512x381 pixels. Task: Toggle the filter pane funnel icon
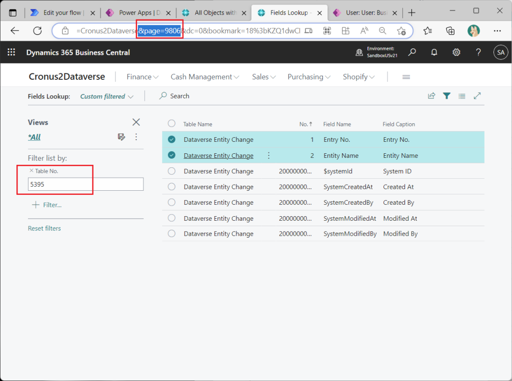pyautogui.click(x=446, y=96)
